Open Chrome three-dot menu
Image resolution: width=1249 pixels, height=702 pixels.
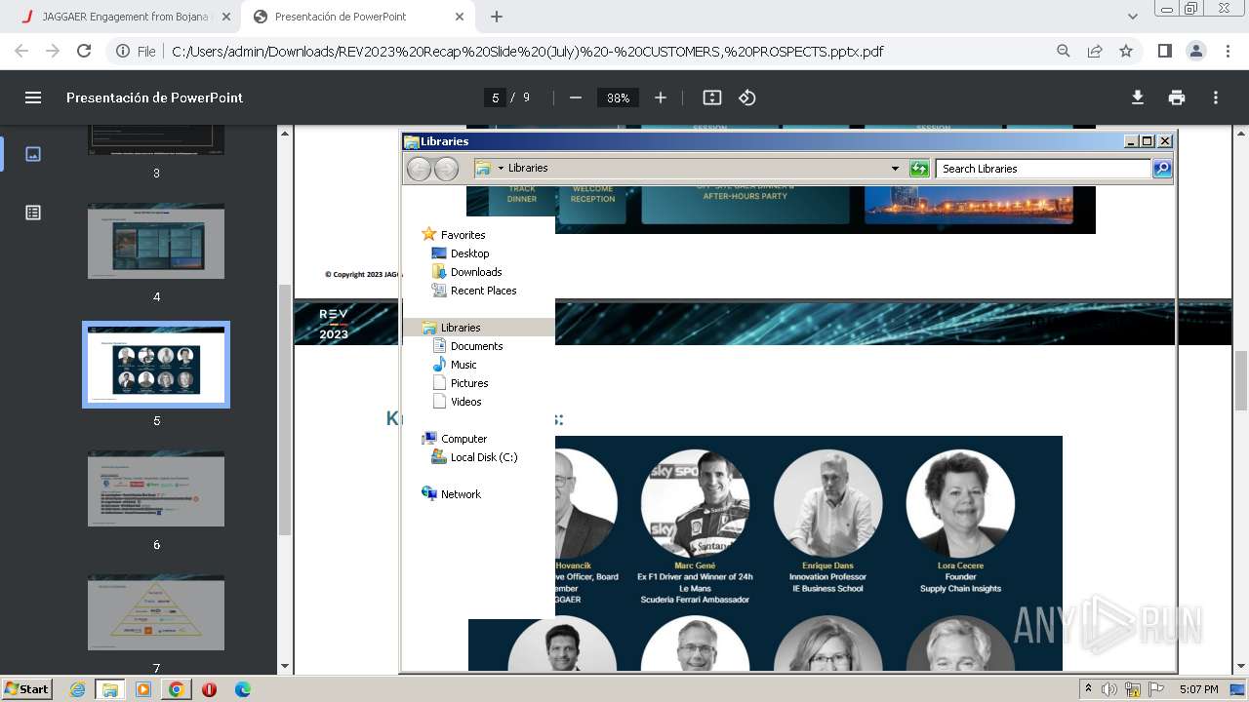(x=1227, y=51)
